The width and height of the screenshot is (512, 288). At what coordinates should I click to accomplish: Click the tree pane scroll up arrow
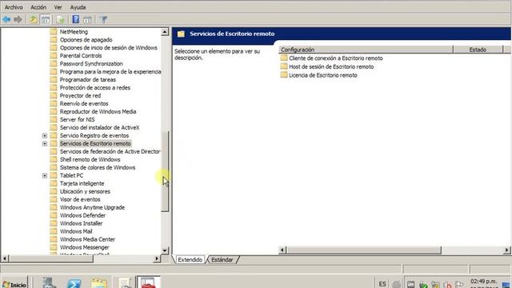click(165, 32)
